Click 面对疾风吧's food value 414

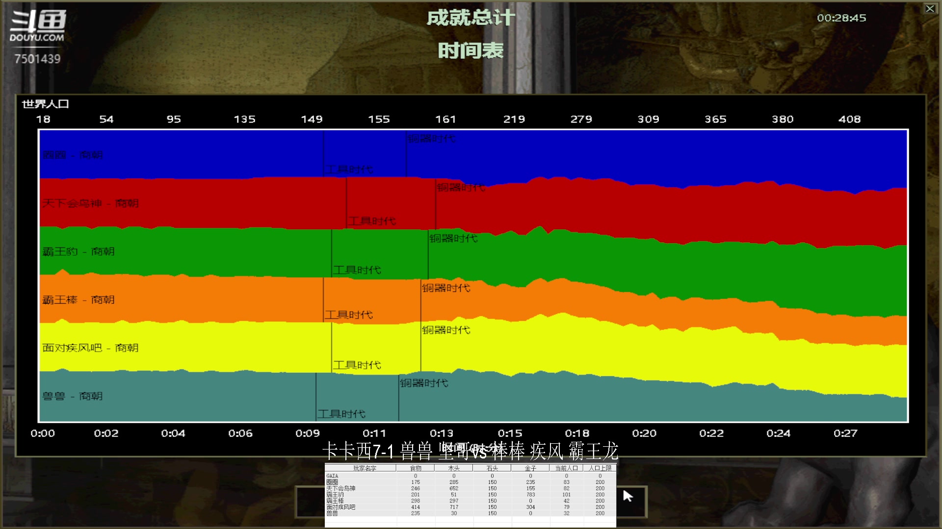(x=416, y=507)
